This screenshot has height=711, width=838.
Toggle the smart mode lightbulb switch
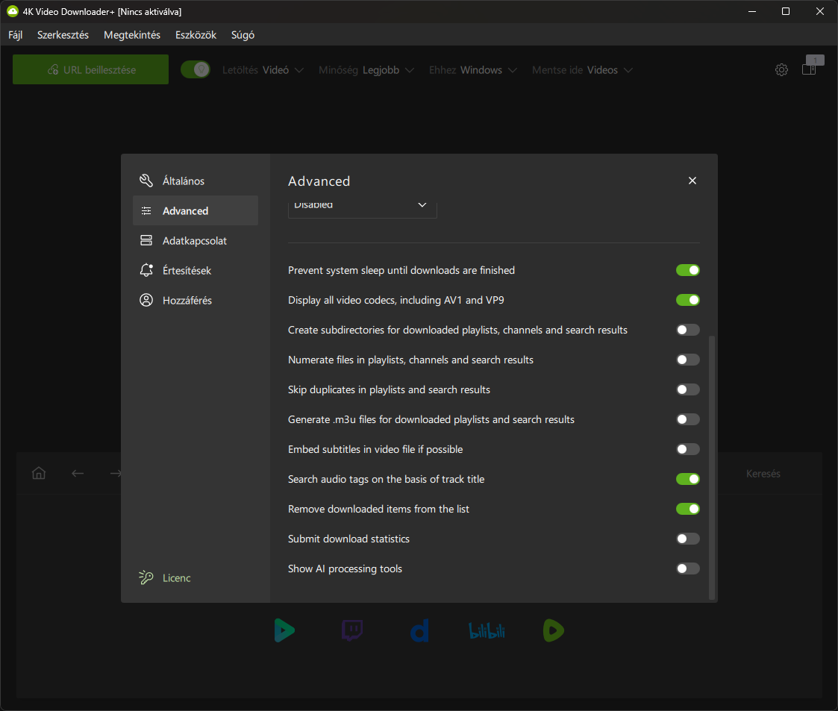tap(196, 69)
